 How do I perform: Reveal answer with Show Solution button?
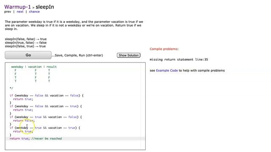[129, 55]
